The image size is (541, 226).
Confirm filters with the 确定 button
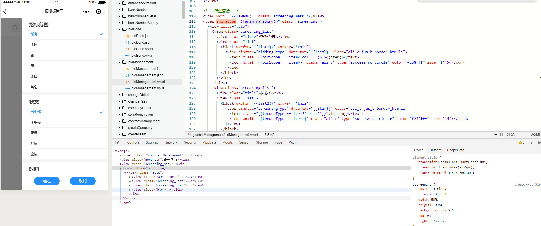point(47,181)
